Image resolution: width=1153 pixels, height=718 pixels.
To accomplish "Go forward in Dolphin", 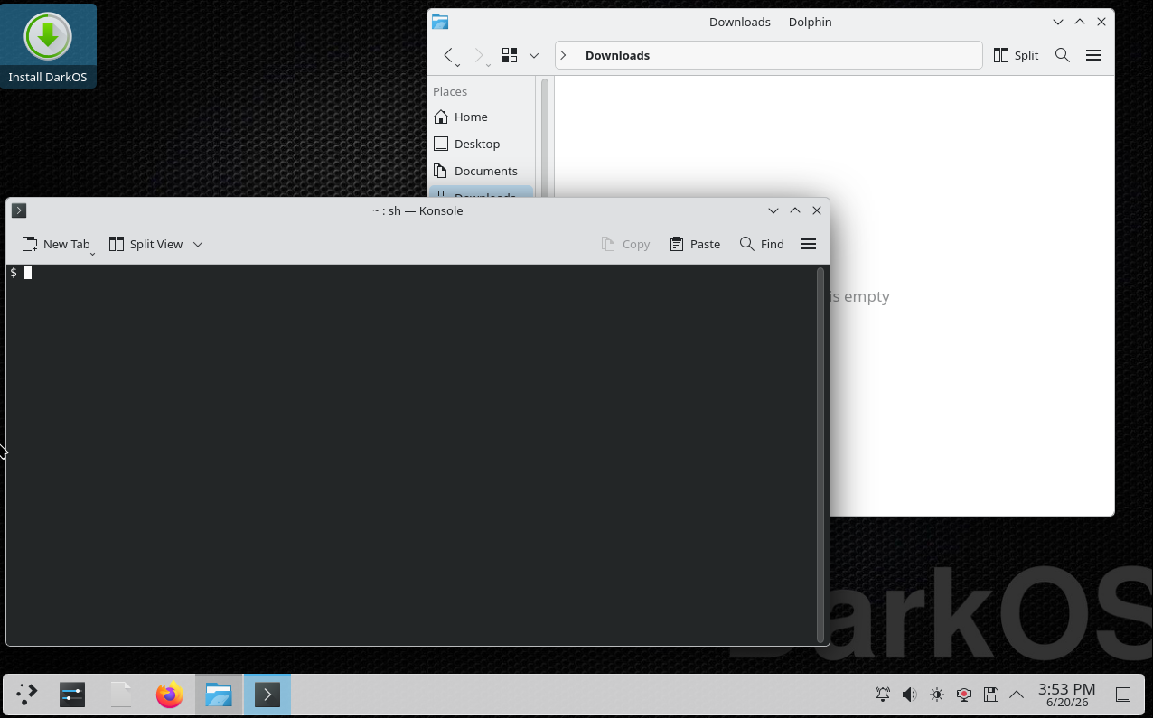I will pos(480,55).
